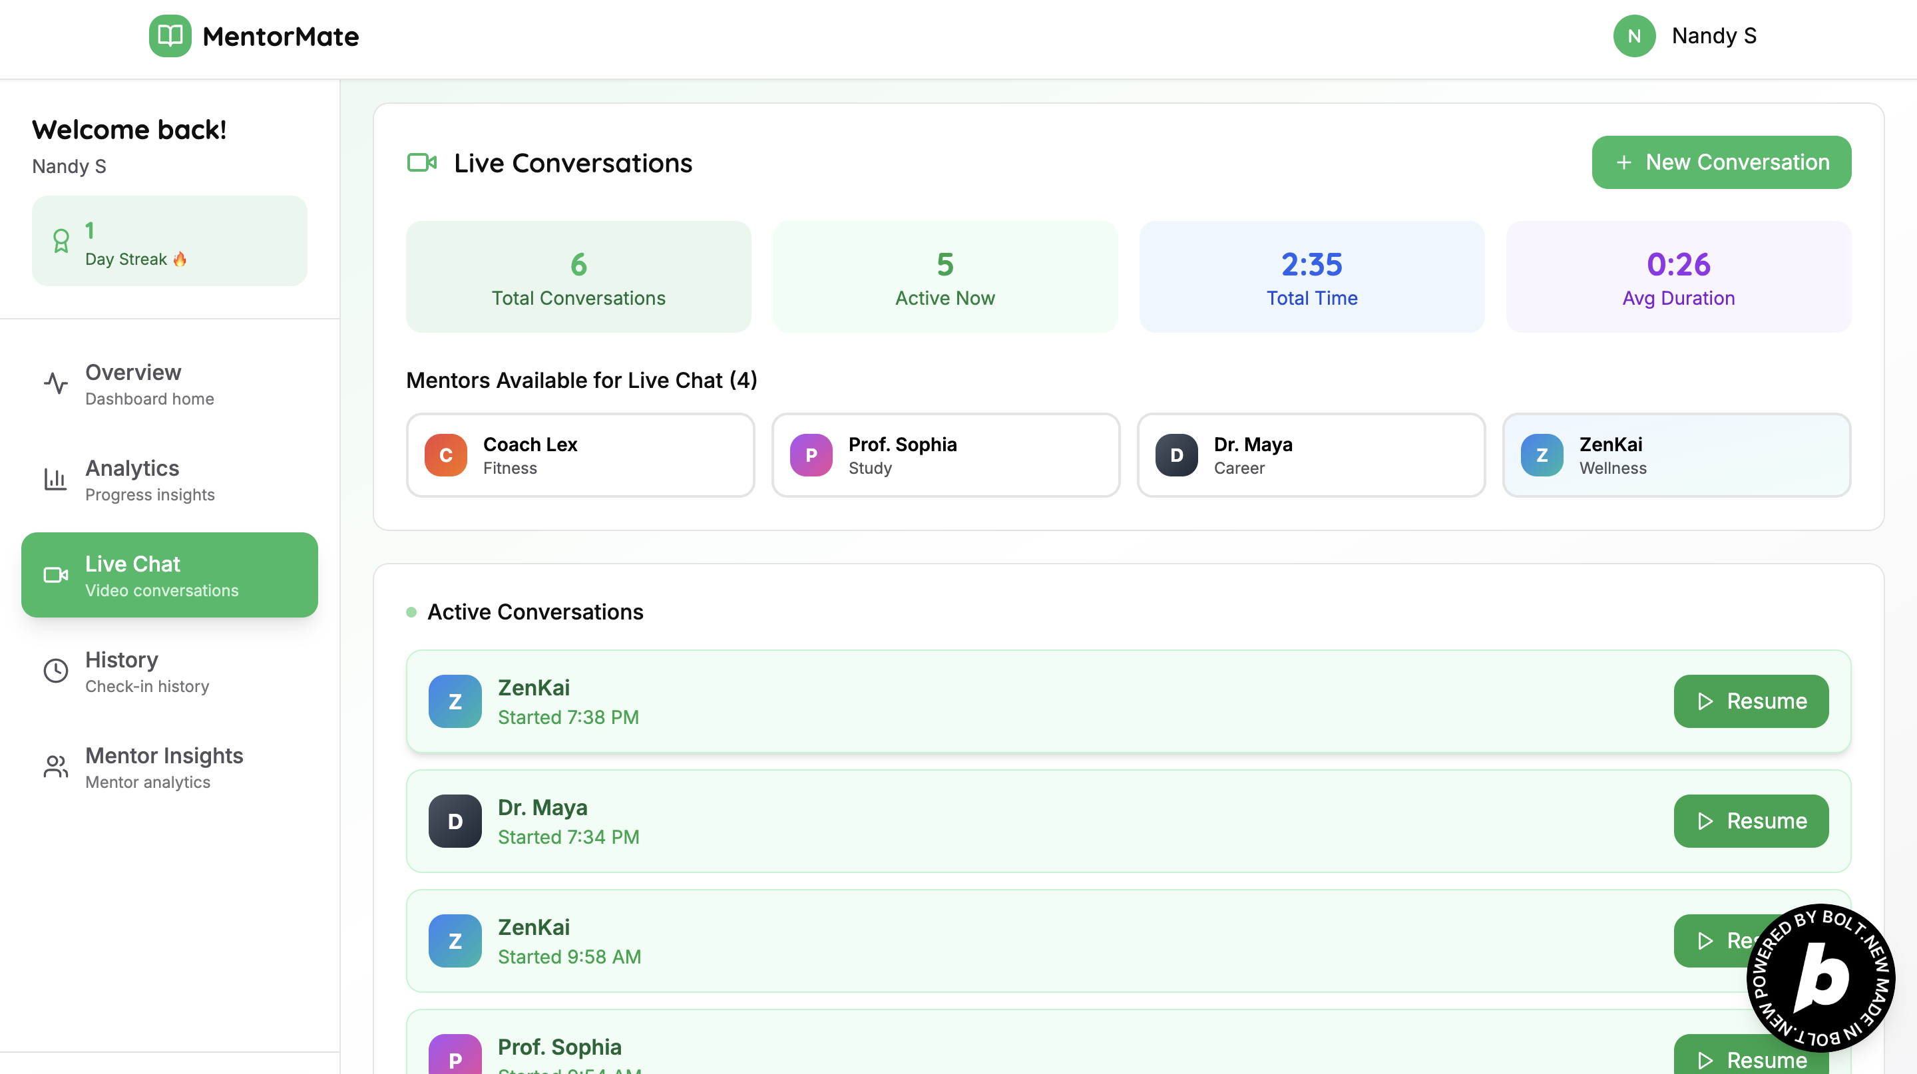Image resolution: width=1917 pixels, height=1074 pixels.
Task: Click Dr. Maya avatar in the first active conversation
Action: (455, 821)
